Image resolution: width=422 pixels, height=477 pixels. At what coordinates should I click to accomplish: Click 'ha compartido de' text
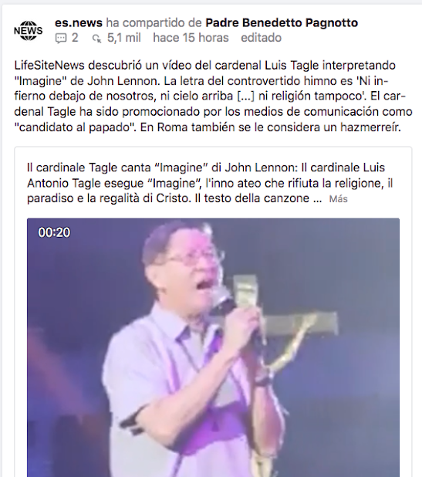pyautogui.click(x=154, y=22)
